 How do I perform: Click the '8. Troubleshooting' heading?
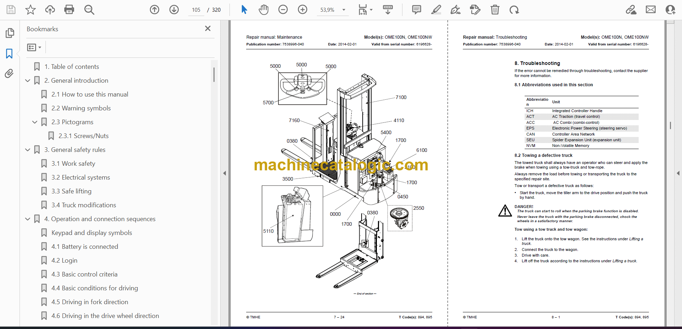537,63
